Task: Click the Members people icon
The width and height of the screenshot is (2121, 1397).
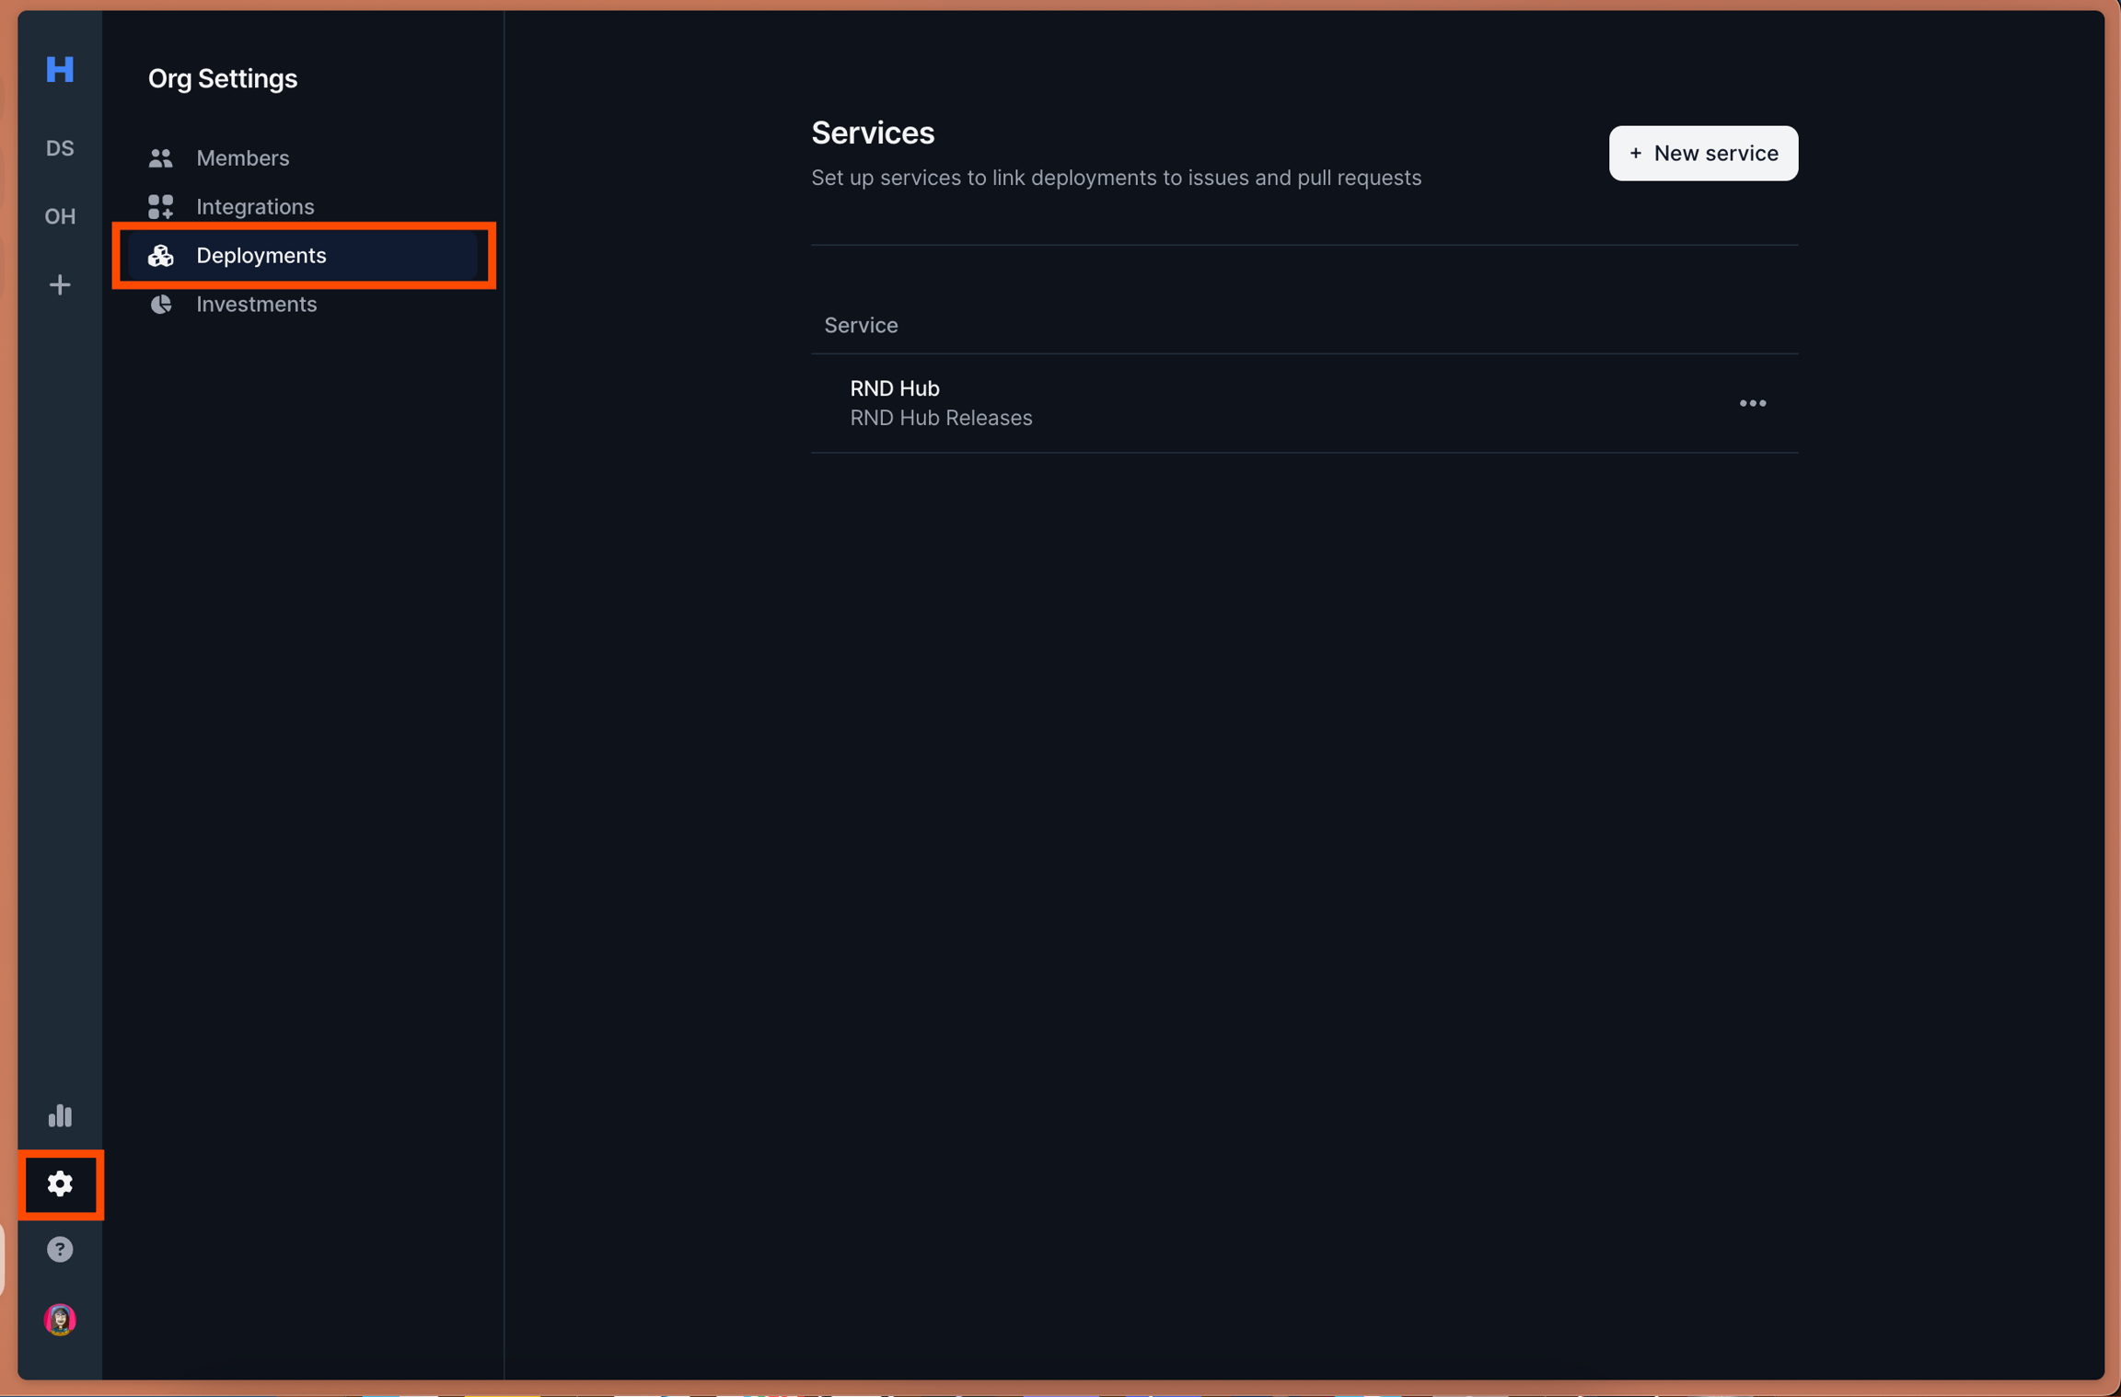Action: click(x=161, y=158)
